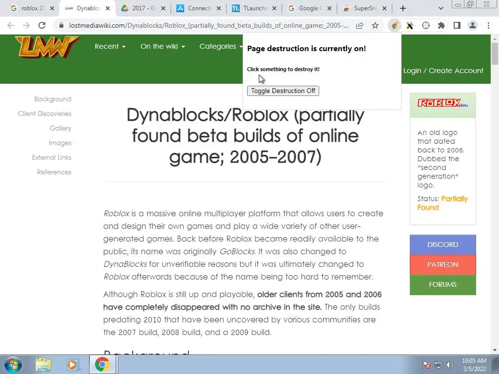Open the FORUMS button
Viewport: 499px width, 374px height.
442,284
